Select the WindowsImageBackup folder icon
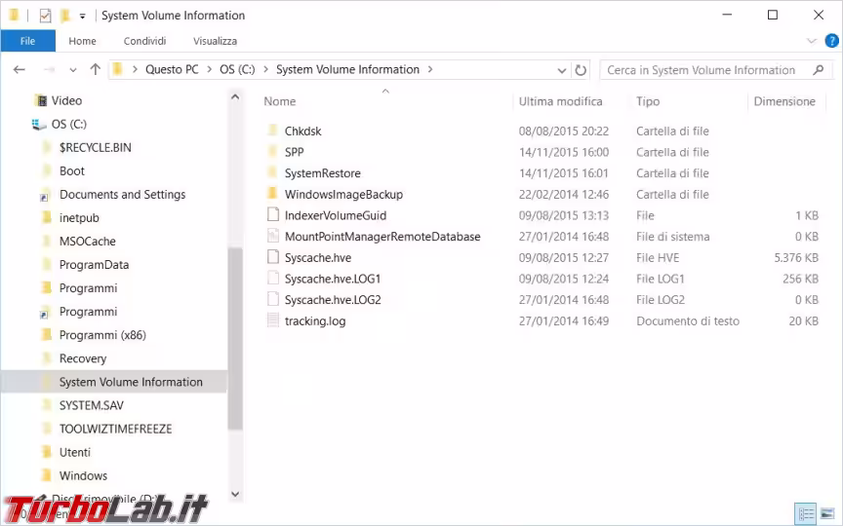The image size is (843, 526). click(272, 194)
